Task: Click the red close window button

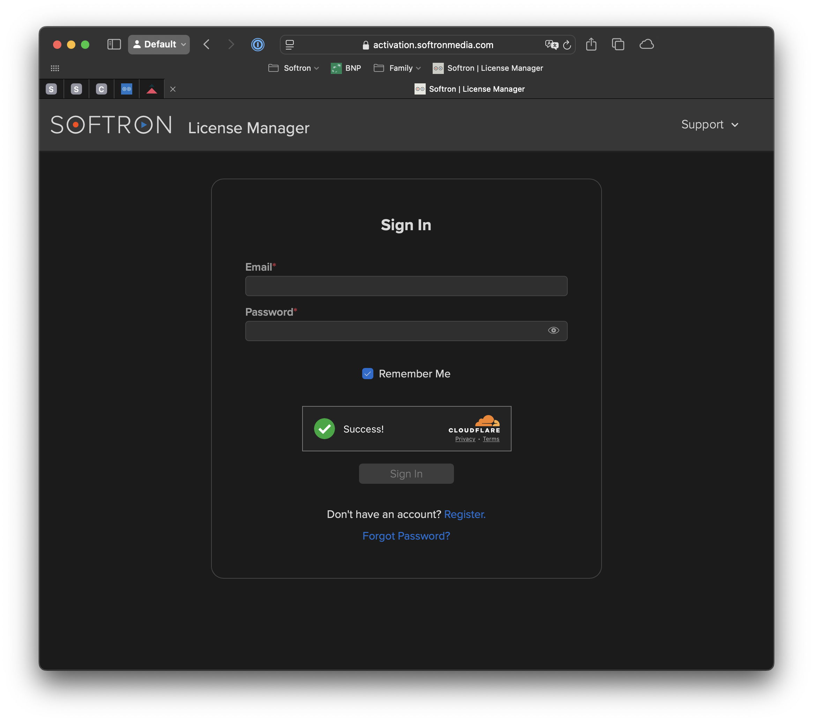Action: coord(57,45)
